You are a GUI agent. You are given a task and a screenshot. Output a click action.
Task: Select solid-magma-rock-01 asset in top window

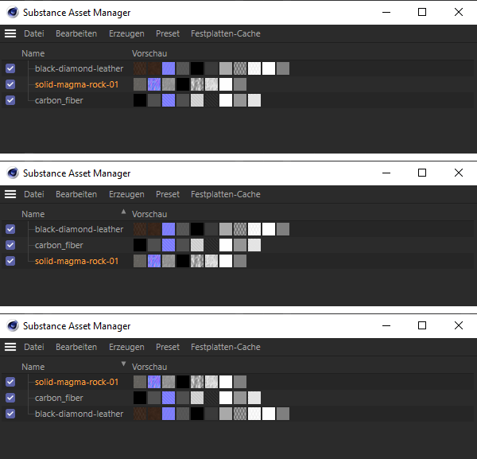(76, 84)
